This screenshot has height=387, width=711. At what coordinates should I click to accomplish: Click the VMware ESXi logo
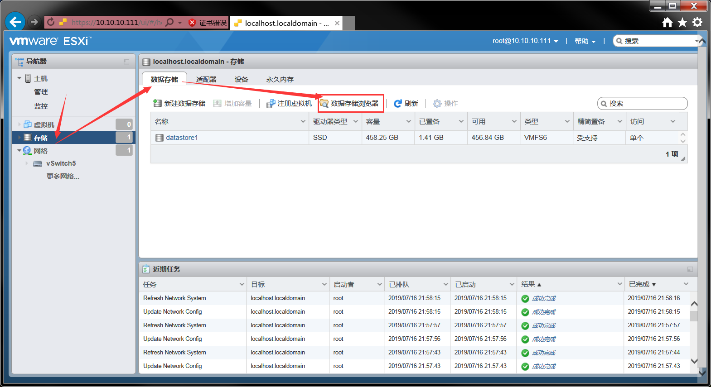50,41
